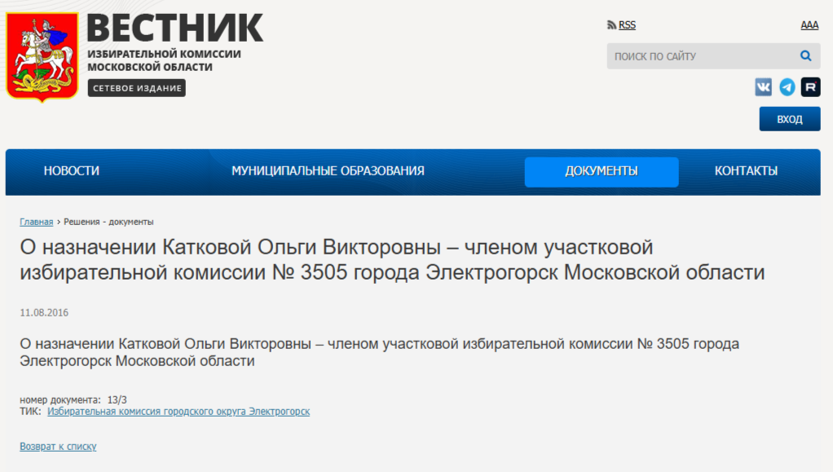Click the СЕТЕВОЕ ИЗДАНИЕ badge
Viewport: 833px width, 472px height.
click(x=137, y=88)
